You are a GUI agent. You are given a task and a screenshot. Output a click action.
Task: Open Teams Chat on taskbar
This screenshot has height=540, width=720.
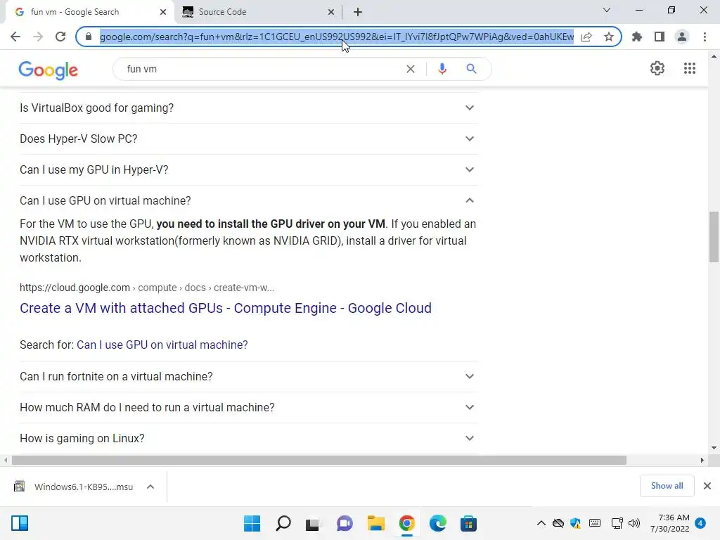pyautogui.click(x=345, y=523)
